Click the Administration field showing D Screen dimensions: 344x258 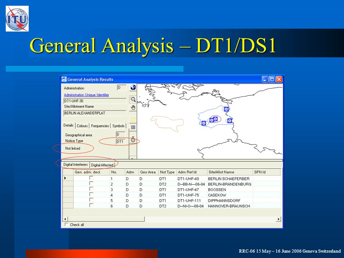pyautogui.click(x=122, y=88)
